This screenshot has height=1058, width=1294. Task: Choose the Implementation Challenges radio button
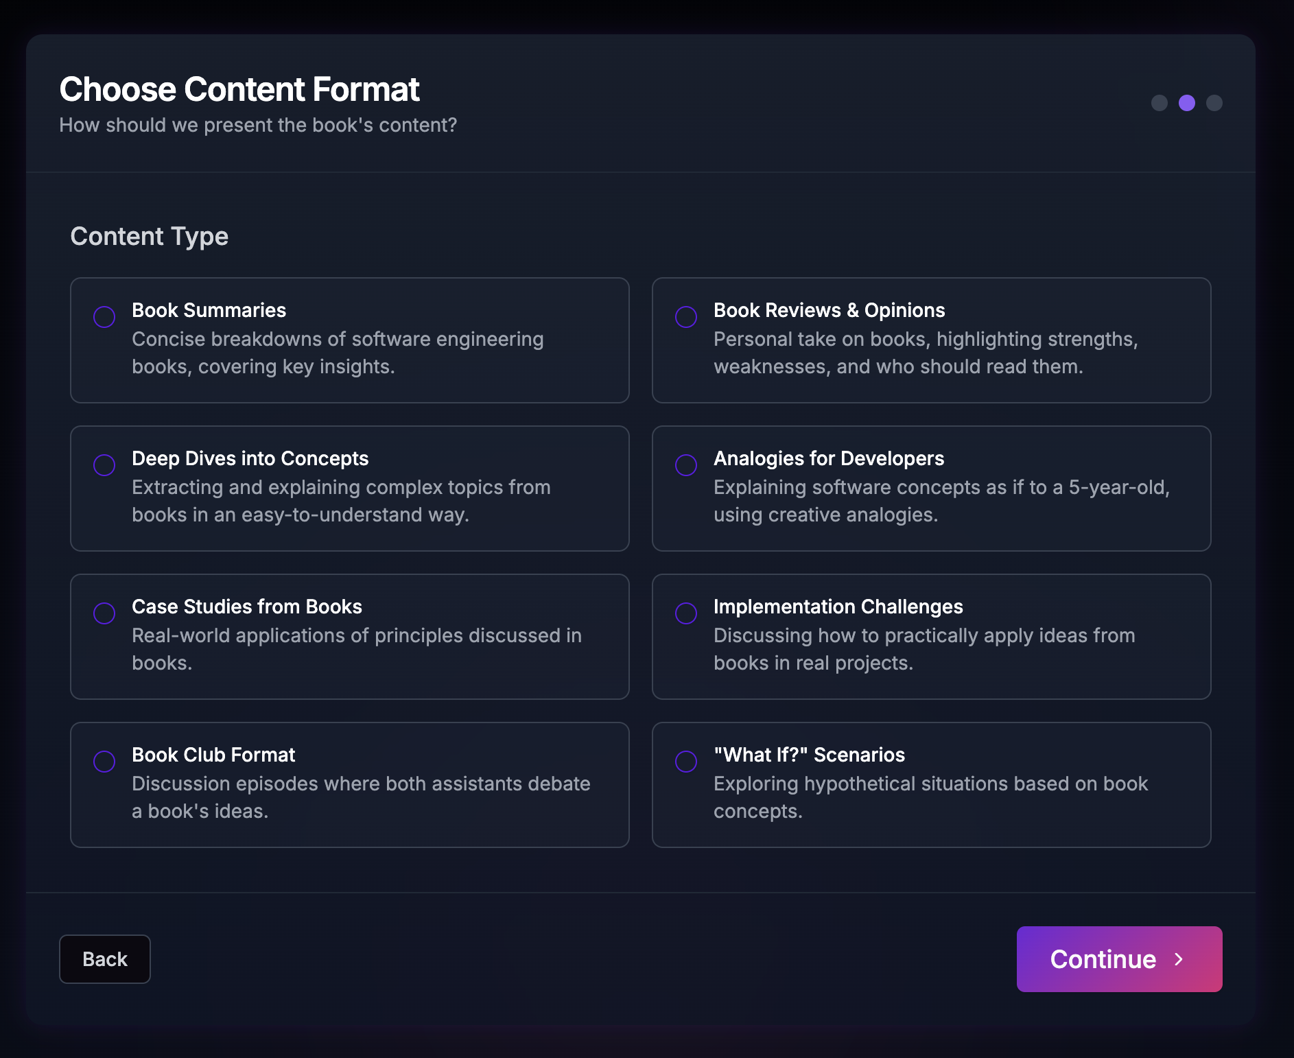[x=686, y=613]
